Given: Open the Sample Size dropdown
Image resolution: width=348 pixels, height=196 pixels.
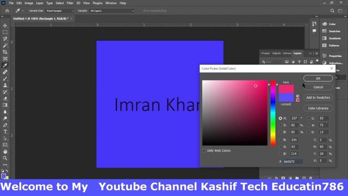Looking at the screenshot, I should 60,11.
